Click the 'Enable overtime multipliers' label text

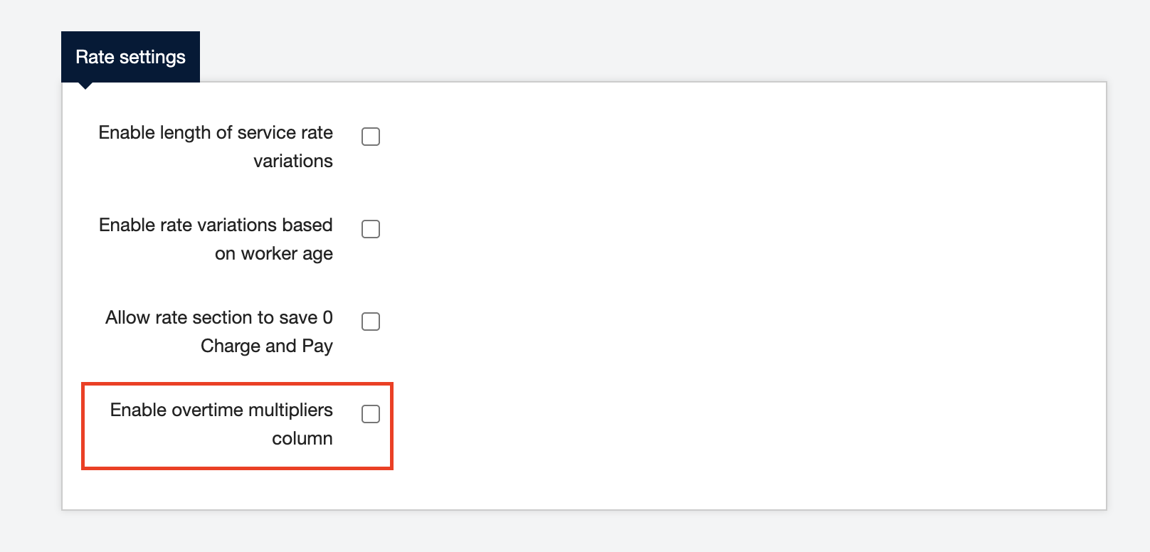tap(221, 410)
